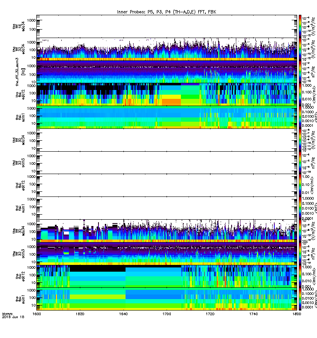Image resolution: width=317 pixels, height=338 pixels.
Task: Select the 1620 time axis label
Action: tap(80, 314)
